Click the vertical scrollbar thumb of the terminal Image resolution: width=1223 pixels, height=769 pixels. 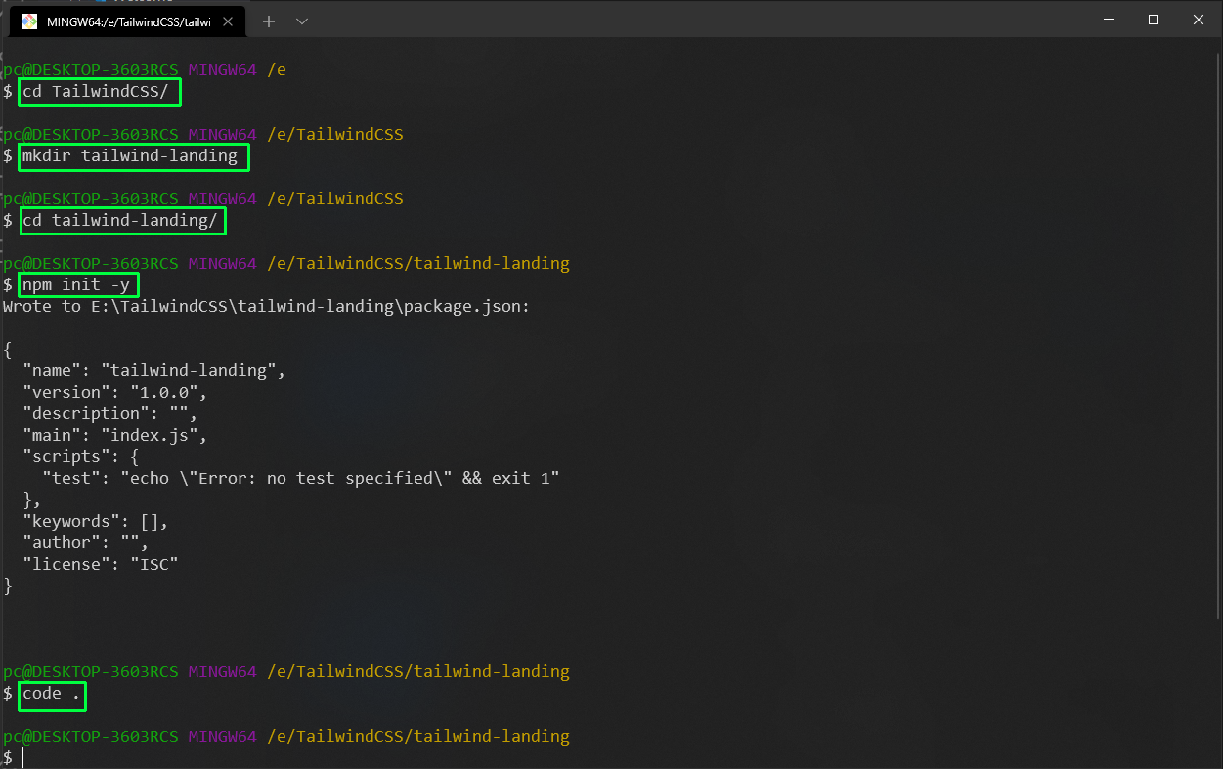click(x=1217, y=336)
